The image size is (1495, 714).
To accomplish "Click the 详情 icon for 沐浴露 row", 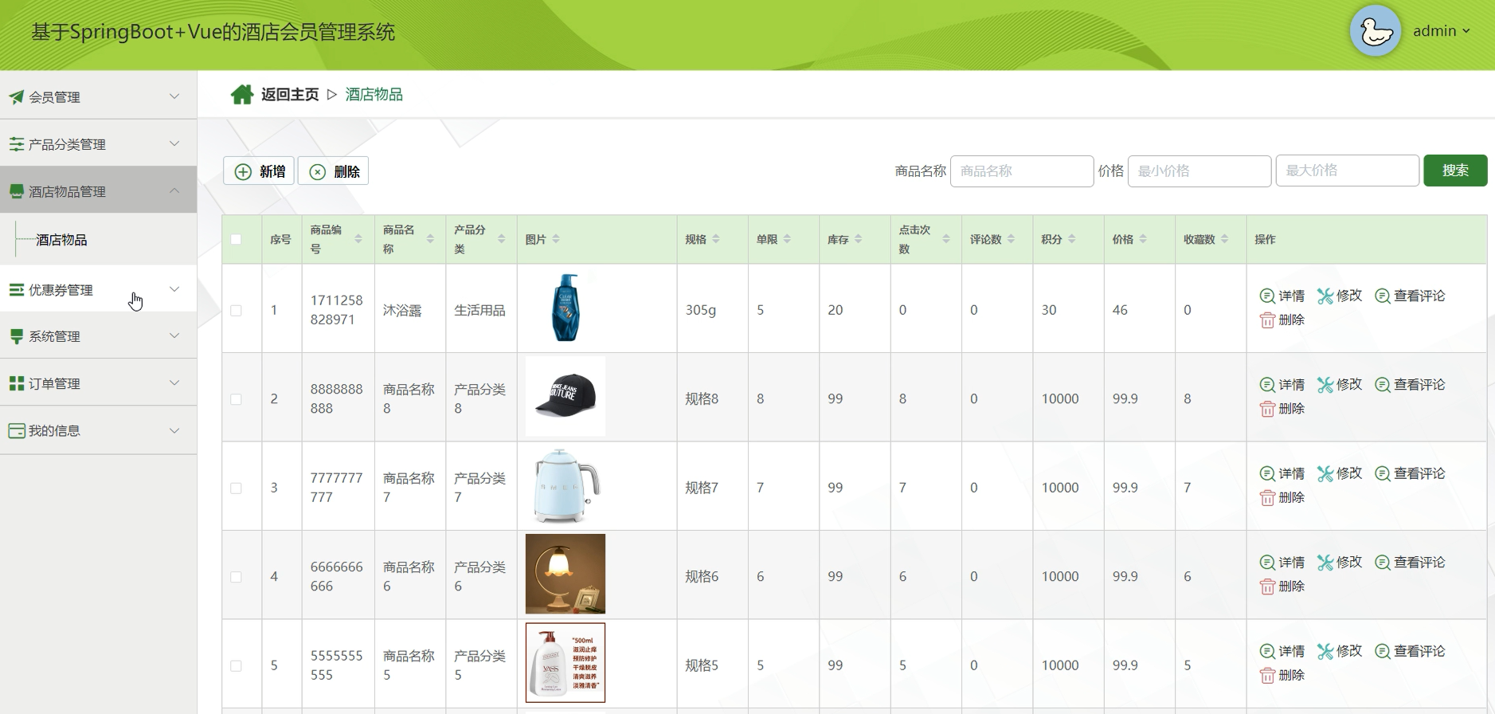I will pos(1267,296).
